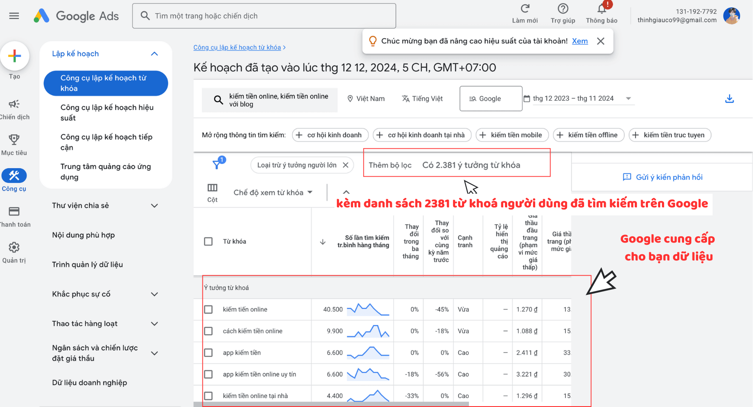Select Công cụ wrench icon in sidebar
The width and height of the screenshot is (753, 407).
pyautogui.click(x=14, y=175)
